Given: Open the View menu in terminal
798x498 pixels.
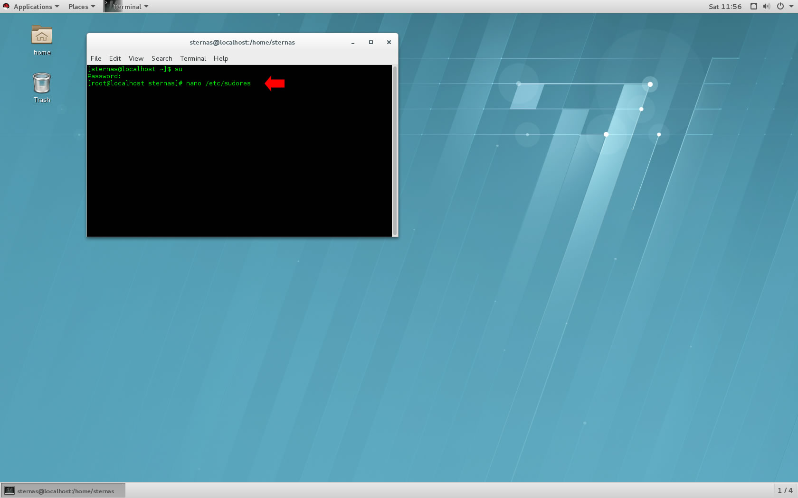Looking at the screenshot, I should [136, 58].
